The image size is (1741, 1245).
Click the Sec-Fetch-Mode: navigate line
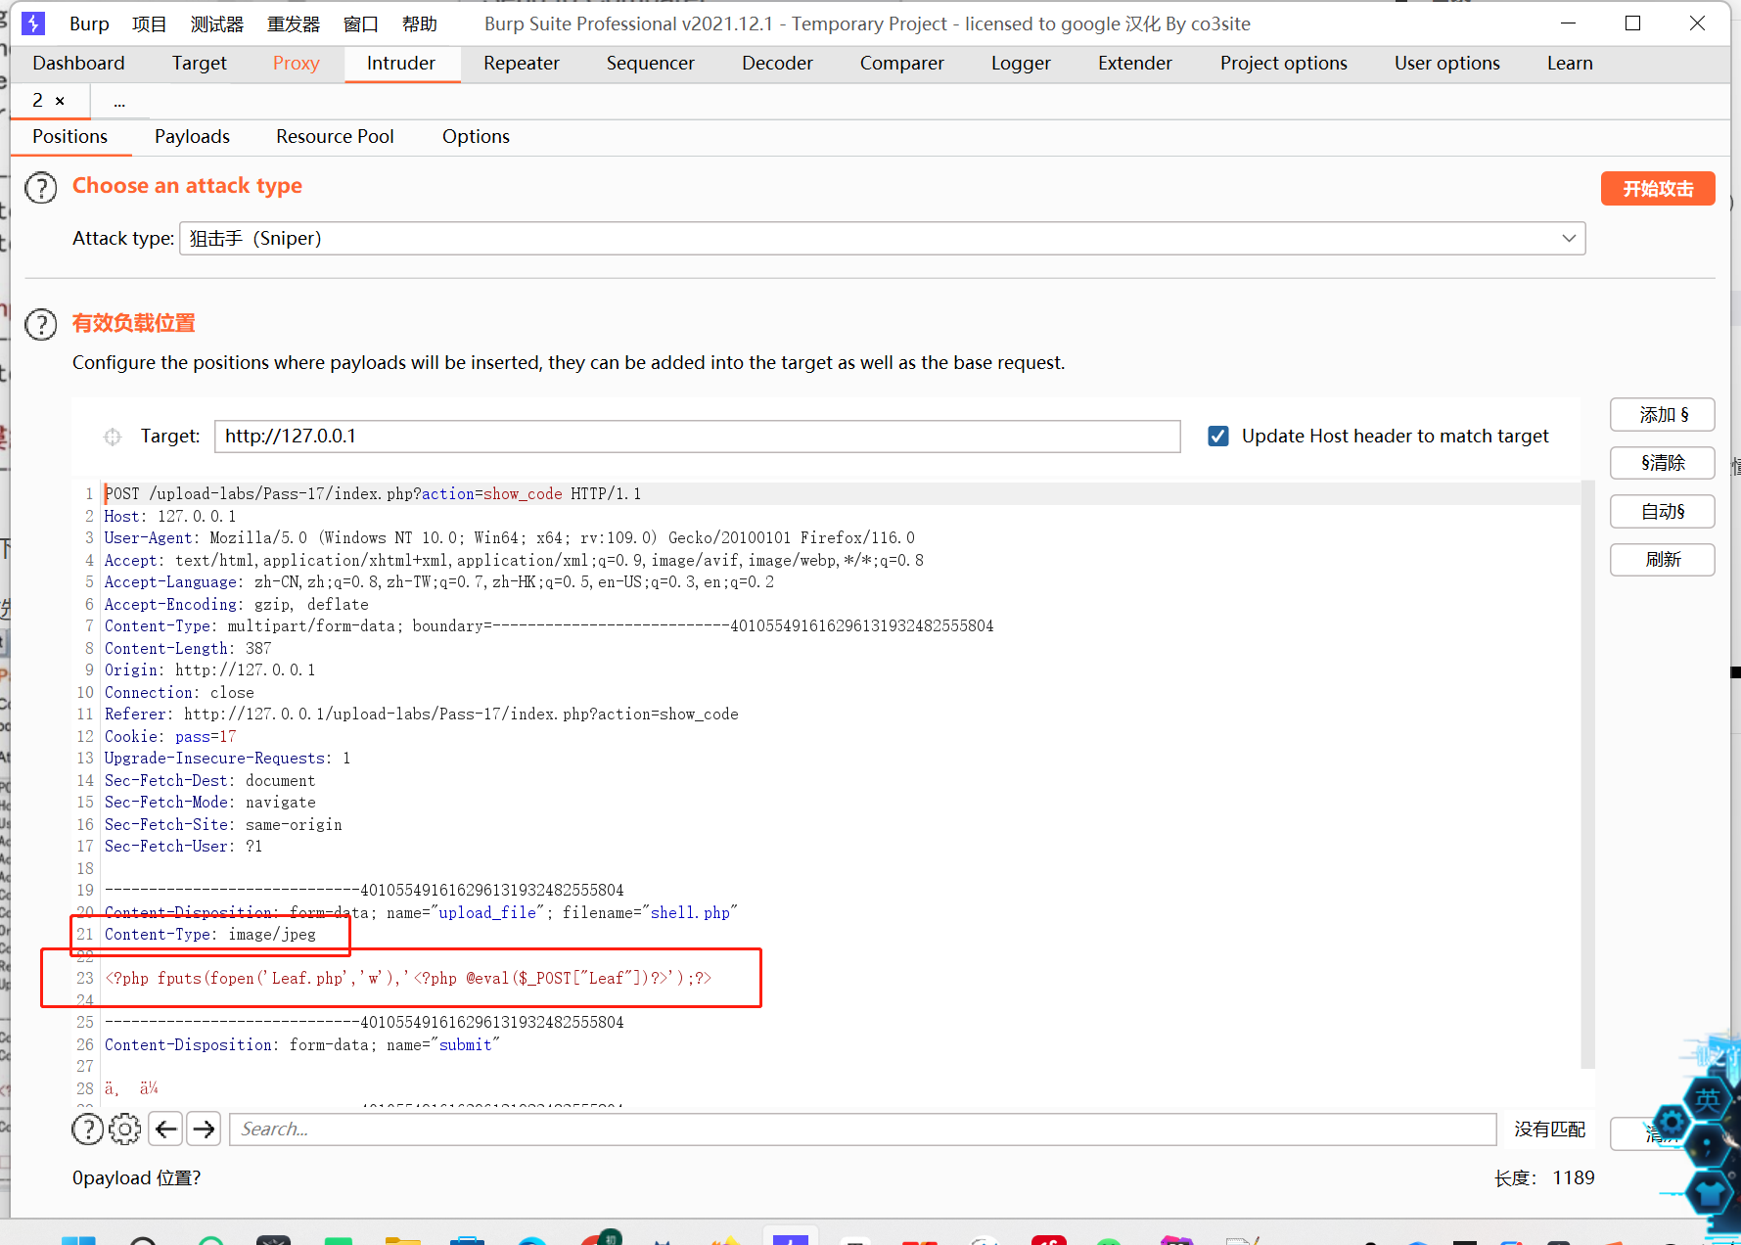(209, 803)
